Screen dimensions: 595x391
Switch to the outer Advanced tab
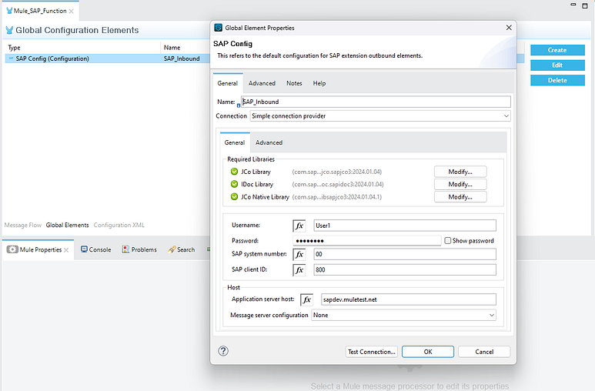pos(262,83)
